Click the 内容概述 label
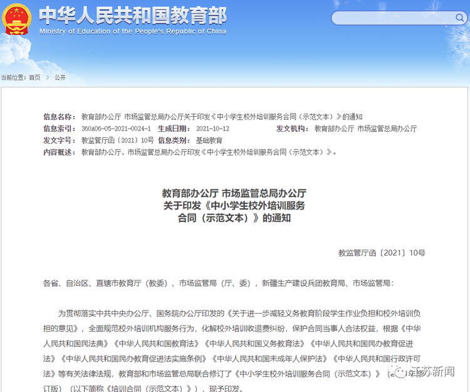This screenshot has width=470, height=392. 59,152
